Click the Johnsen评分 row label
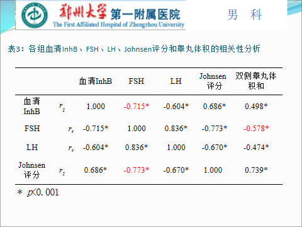This screenshot has width=302, height=227. tap(31, 170)
